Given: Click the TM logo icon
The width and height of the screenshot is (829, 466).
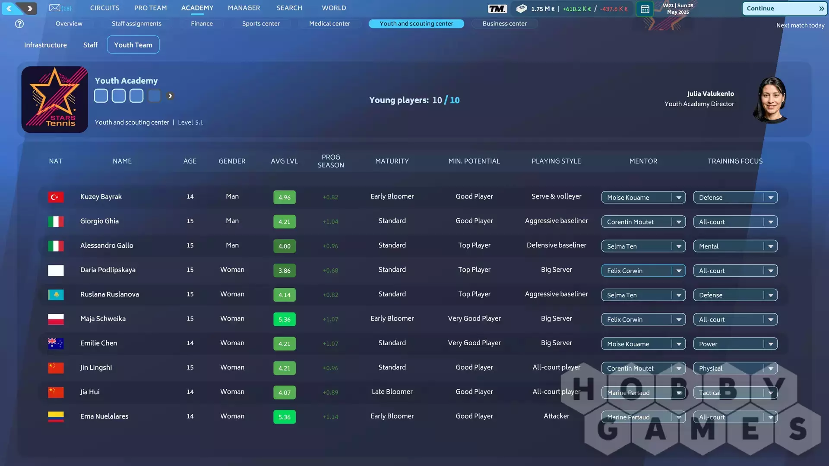Looking at the screenshot, I should point(497,9).
